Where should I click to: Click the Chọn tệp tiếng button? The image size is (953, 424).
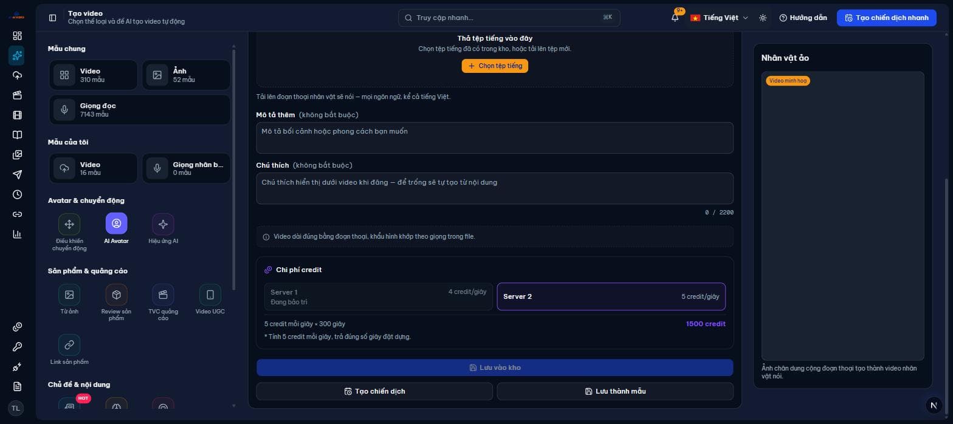[495, 66]
